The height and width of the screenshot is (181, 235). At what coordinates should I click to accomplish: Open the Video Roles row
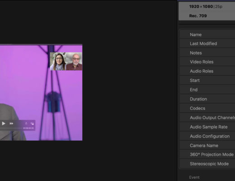(x=207, y=62)
